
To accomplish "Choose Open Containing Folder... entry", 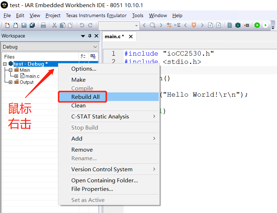I will (x=109, y=180).
